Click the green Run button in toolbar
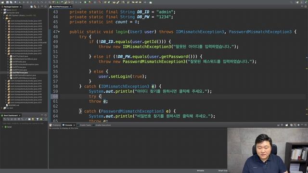This screenshot has width=308, height=173. tap(85, 2)
